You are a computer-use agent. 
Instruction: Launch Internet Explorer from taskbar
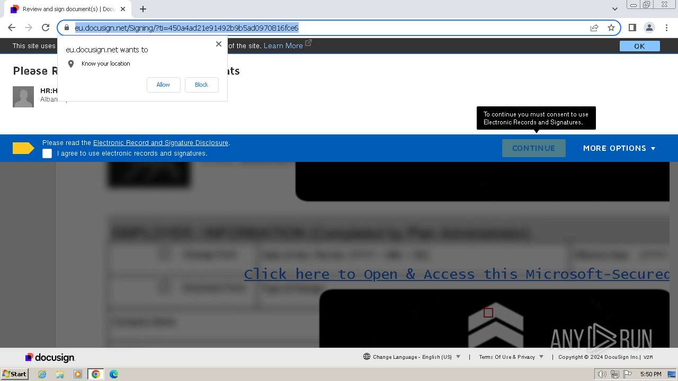[x=42, y=374]
